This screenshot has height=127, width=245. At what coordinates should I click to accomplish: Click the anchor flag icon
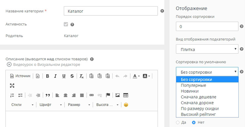click(x=108, y=95)
